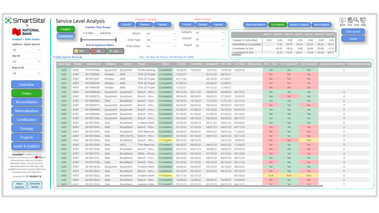This screenshot has height=213, width=379.
Task: Select the Creation date mode
Action: (x=66, y=29)
